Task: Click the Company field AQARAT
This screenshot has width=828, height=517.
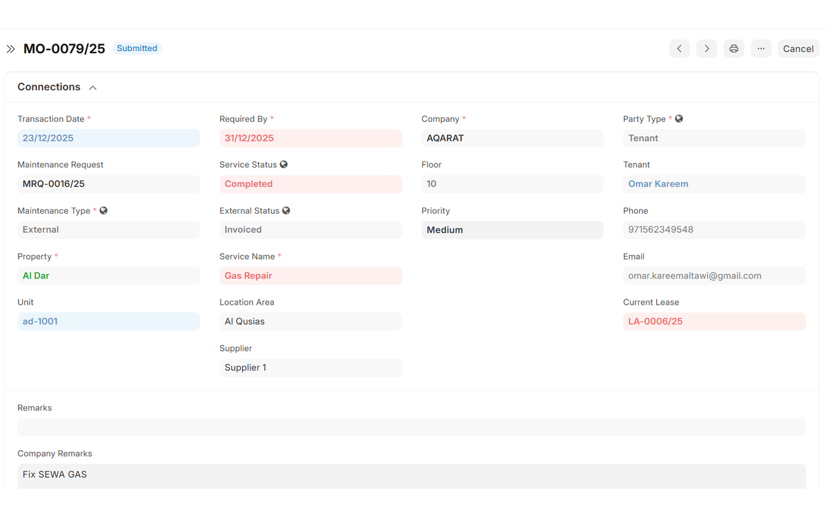Action: [x=513, y=138]
